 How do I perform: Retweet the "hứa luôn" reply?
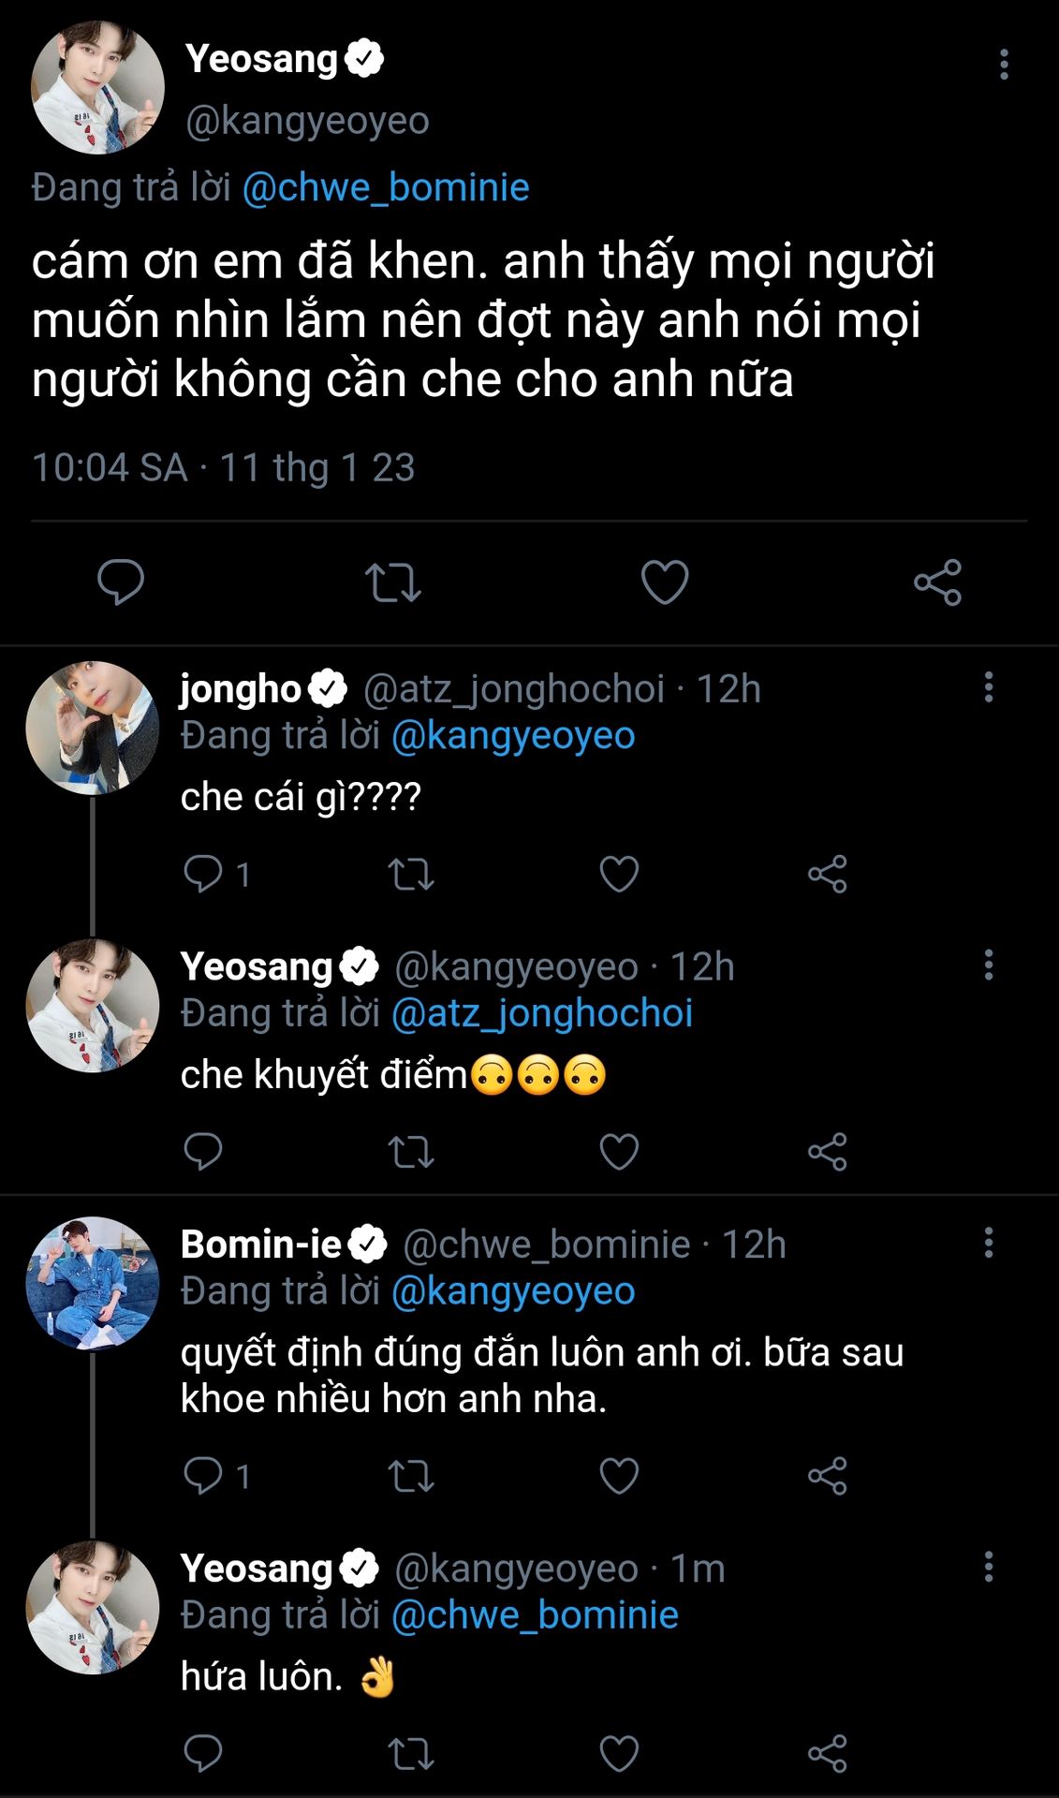(x=411, y=1753)
